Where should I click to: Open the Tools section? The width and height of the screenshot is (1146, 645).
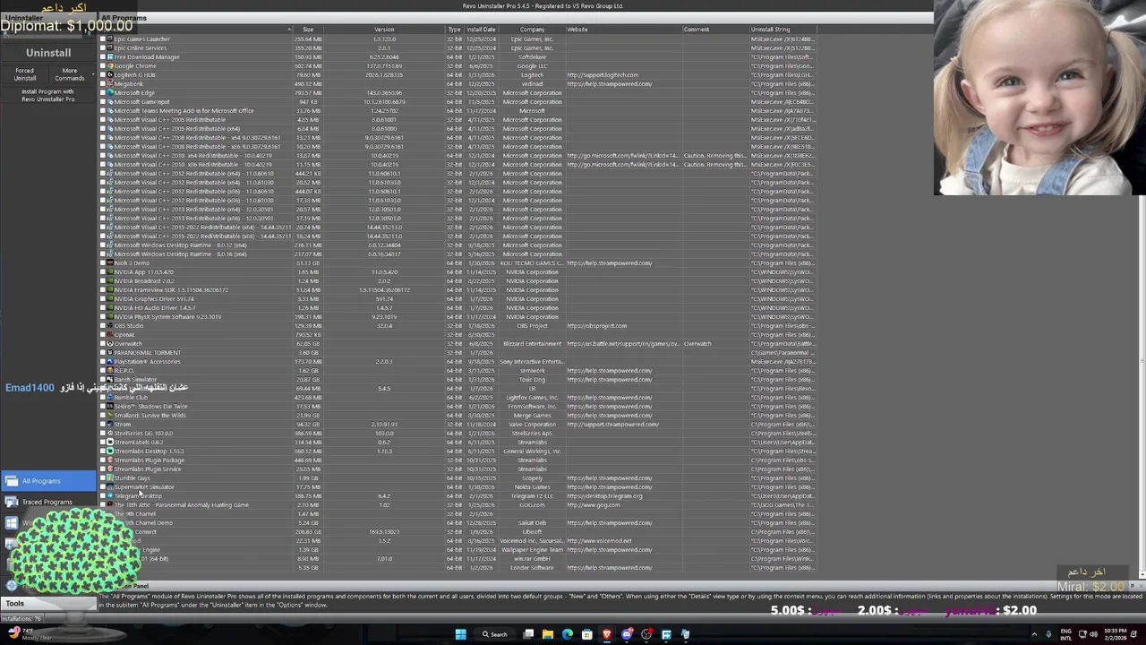click(48, 603)
